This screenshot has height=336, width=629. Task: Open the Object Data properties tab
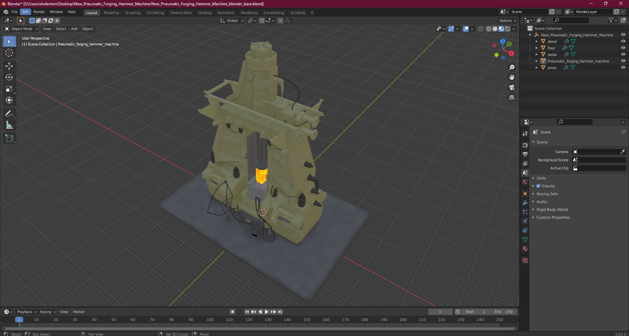[525, 239]
